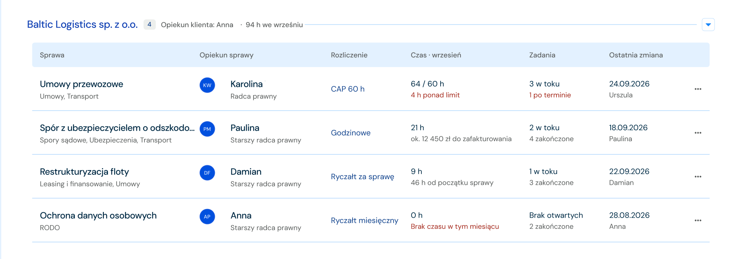
Task: Click the 9 h time value
Action: coord(417,171)
